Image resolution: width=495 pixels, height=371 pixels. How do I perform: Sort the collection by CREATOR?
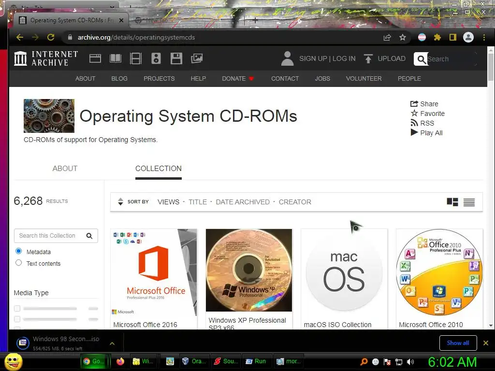tap(295, 202)
